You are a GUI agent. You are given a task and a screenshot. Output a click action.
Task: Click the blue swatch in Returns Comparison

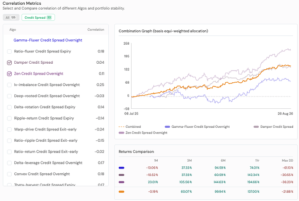point(121,168)
